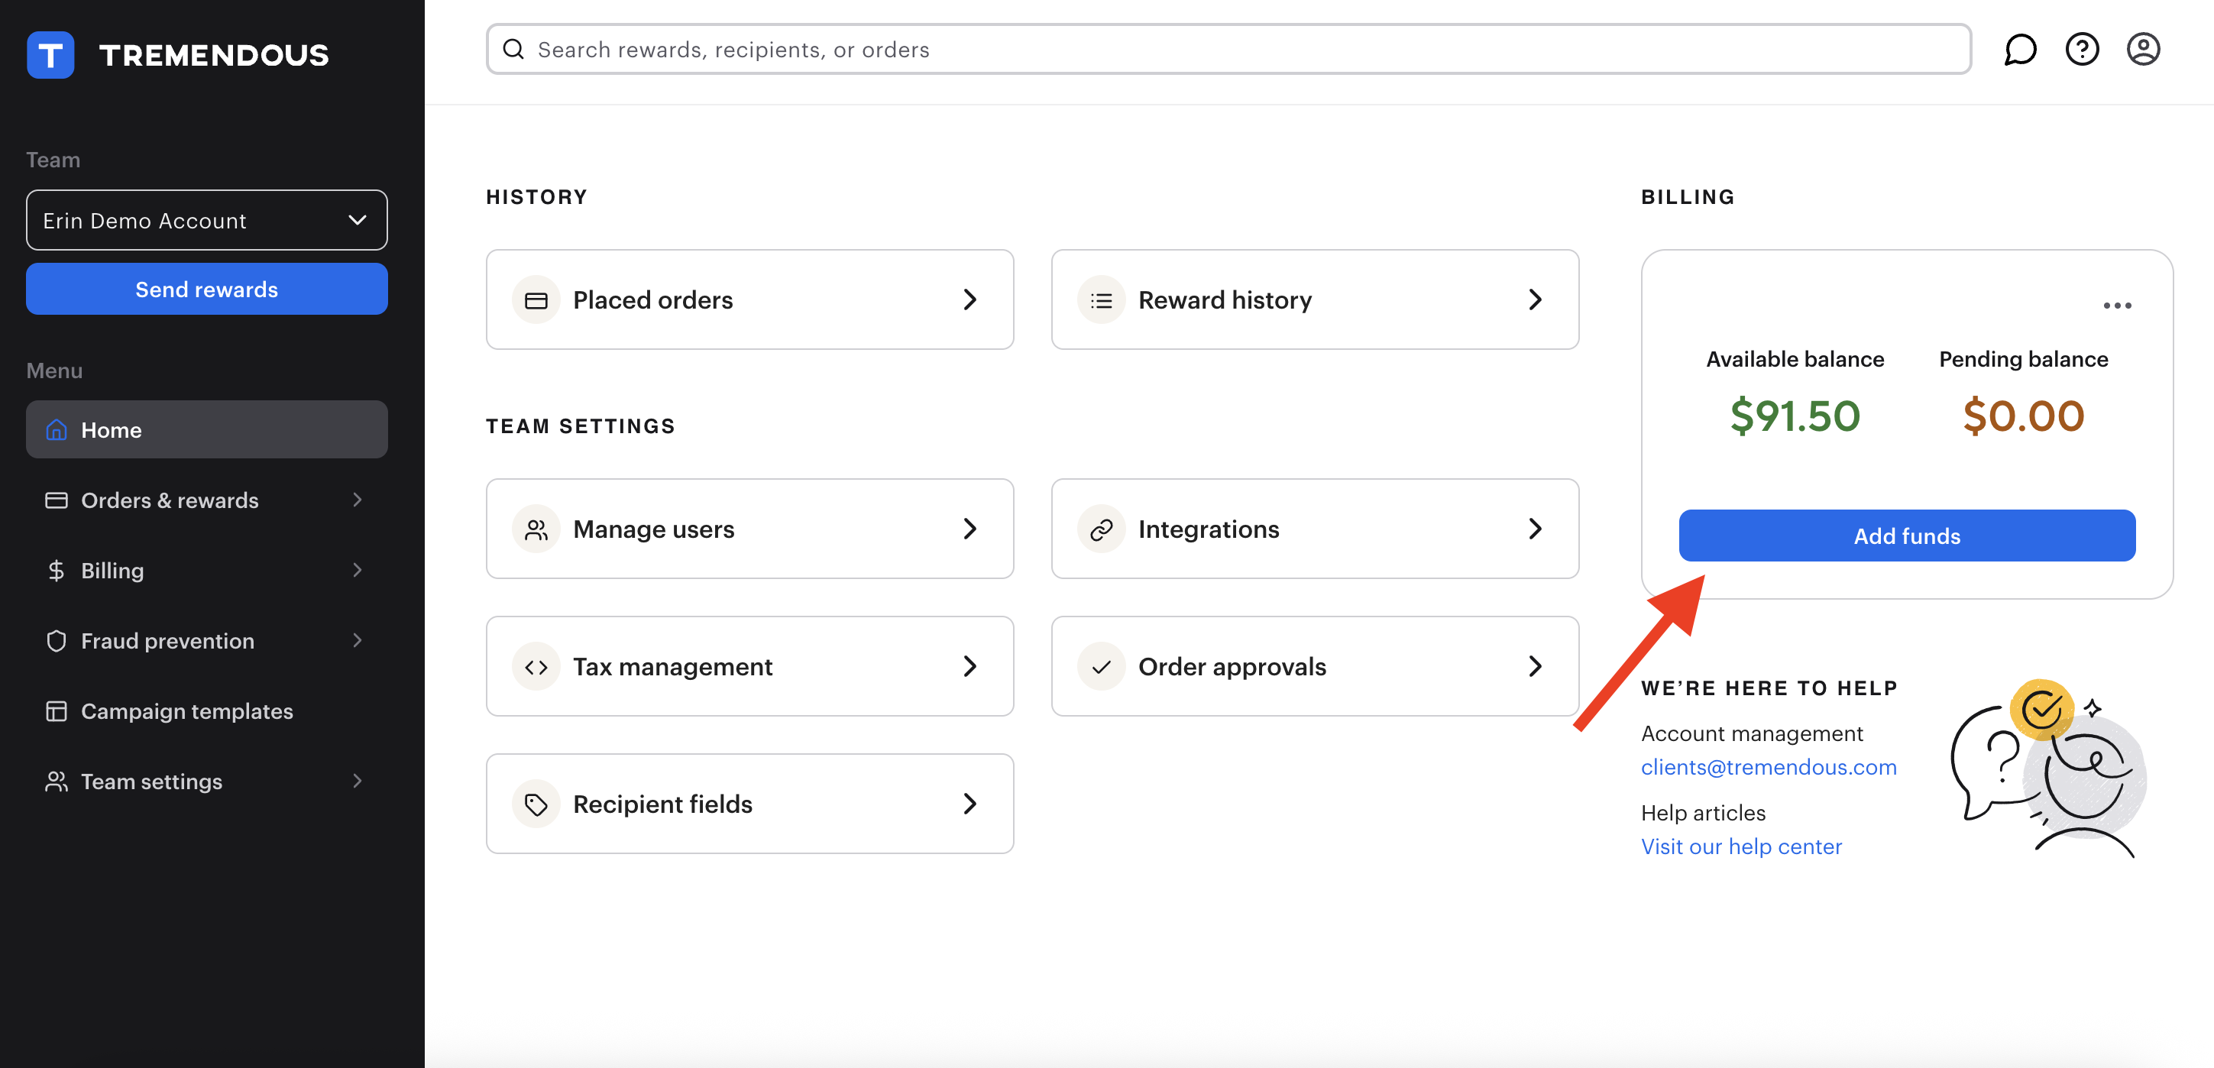Click the Reward history list icon

pyautogui.click(x=1101, y=300)
